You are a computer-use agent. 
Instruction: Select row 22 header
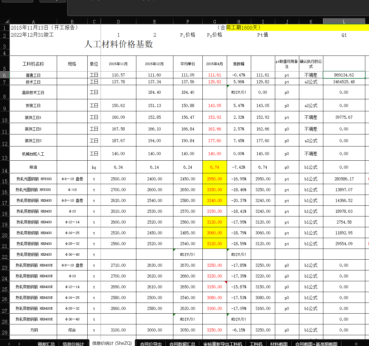click(x=4, y=254)
